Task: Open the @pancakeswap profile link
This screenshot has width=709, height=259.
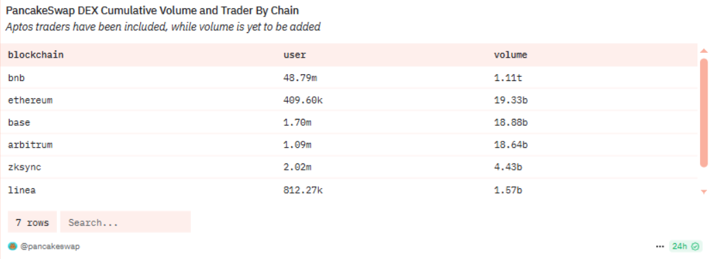Action: click(x=51, y=247)
